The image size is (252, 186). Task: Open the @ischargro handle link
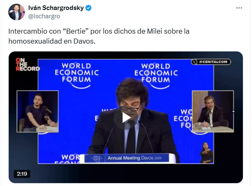click(44, 16)
